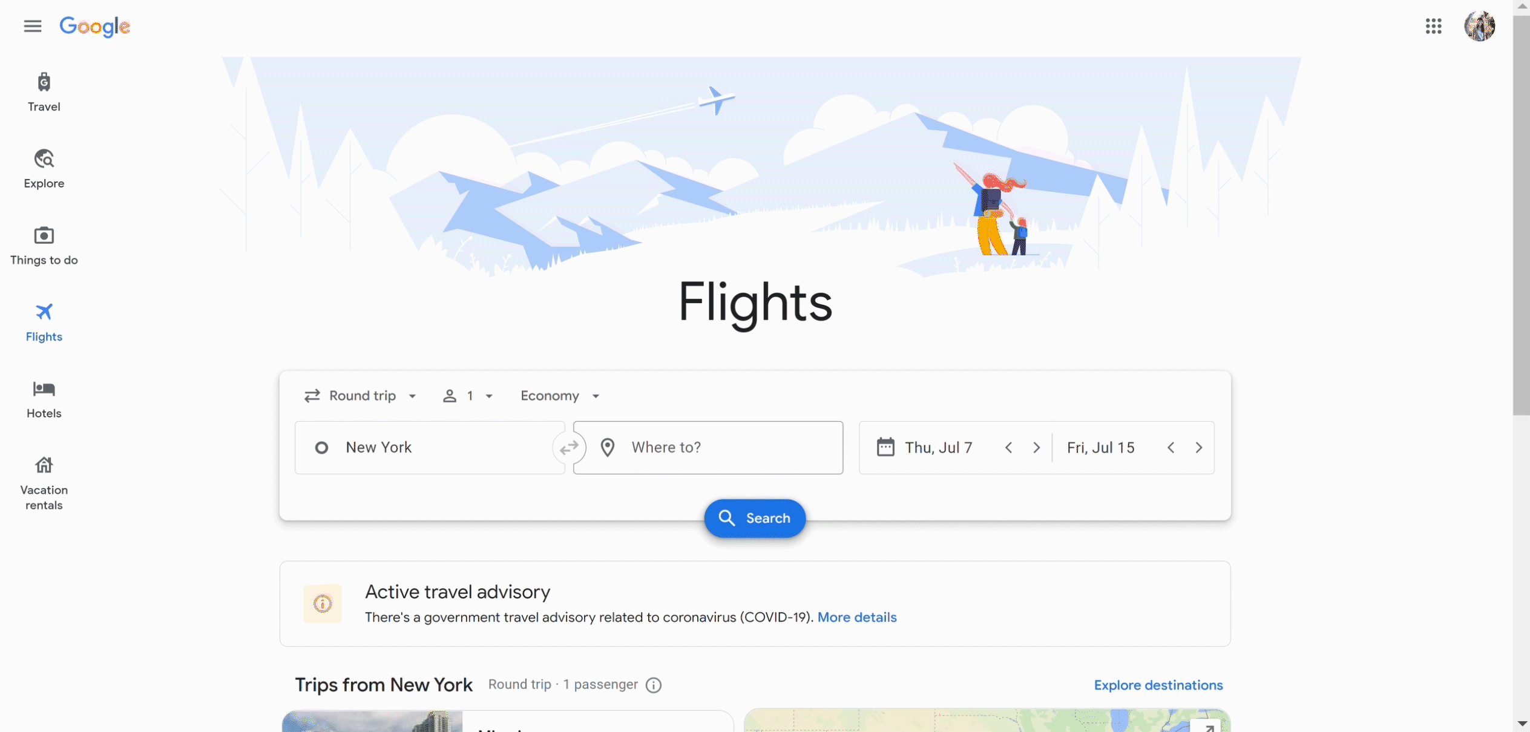Screen dimensions: 1530x732
Task: Toggle forward date arrow for Jul 15
Action: [1199, 448]
